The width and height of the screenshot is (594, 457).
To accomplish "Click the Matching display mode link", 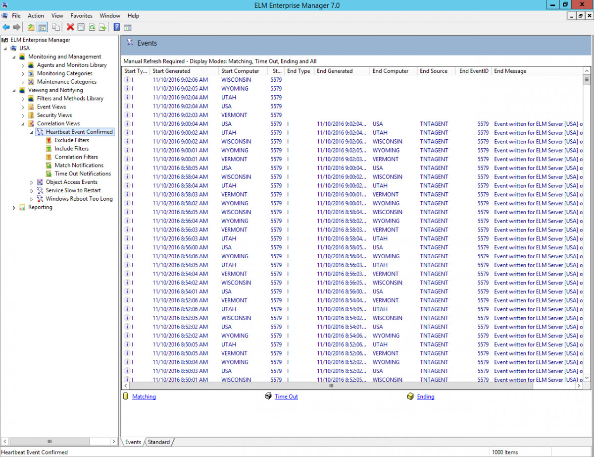I will pos(144,397).
